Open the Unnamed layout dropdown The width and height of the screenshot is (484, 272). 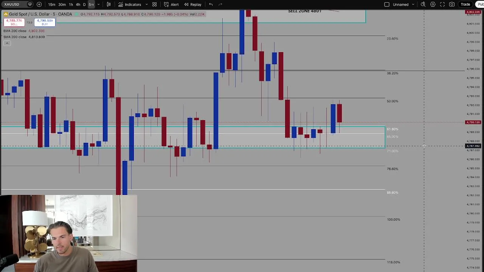403,5
